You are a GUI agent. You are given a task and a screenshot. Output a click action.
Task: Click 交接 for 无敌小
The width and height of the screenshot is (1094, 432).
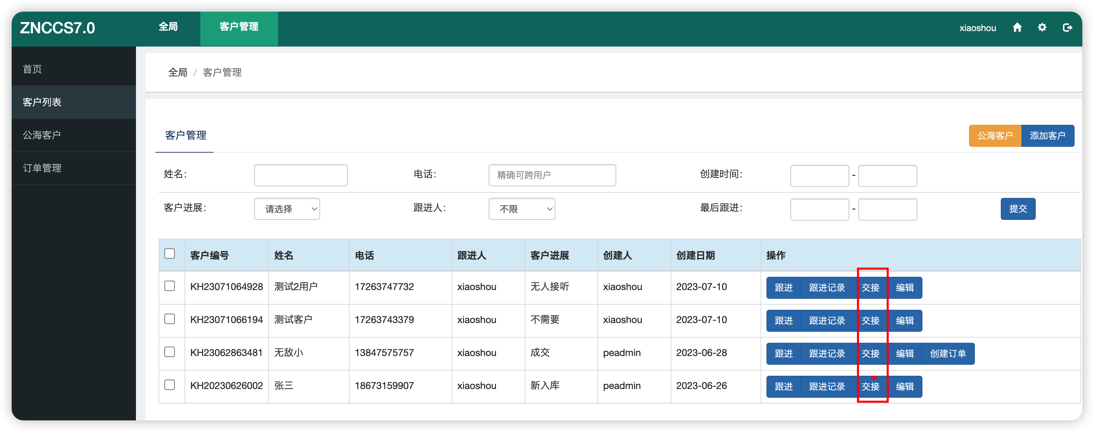pos(870,353)
